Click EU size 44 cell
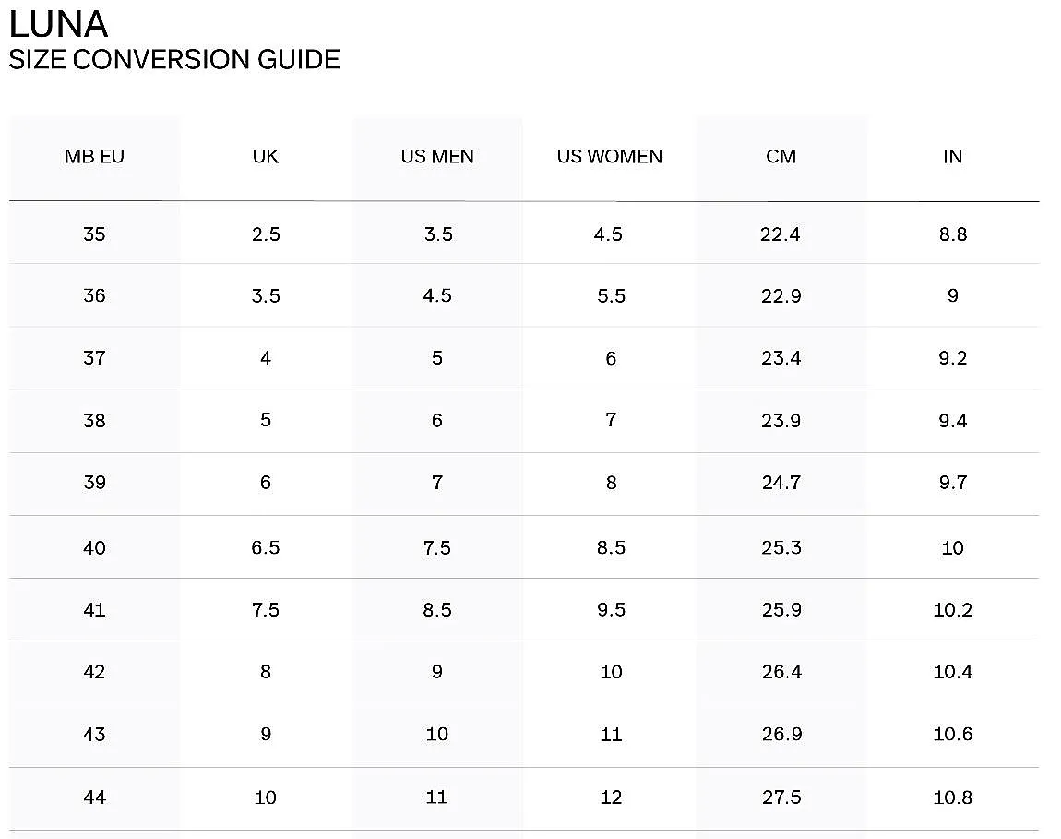Image resolution: width=1061 pixels, height=839 pixels. 94,797
